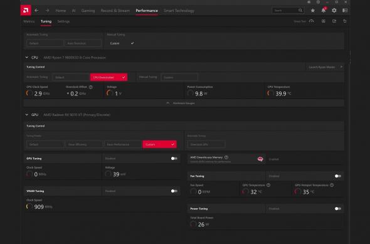Viewport: 370px width, 244px height.
Task: Click the 909 MHz VRAM clock value
Action: (x=43, y=207)
